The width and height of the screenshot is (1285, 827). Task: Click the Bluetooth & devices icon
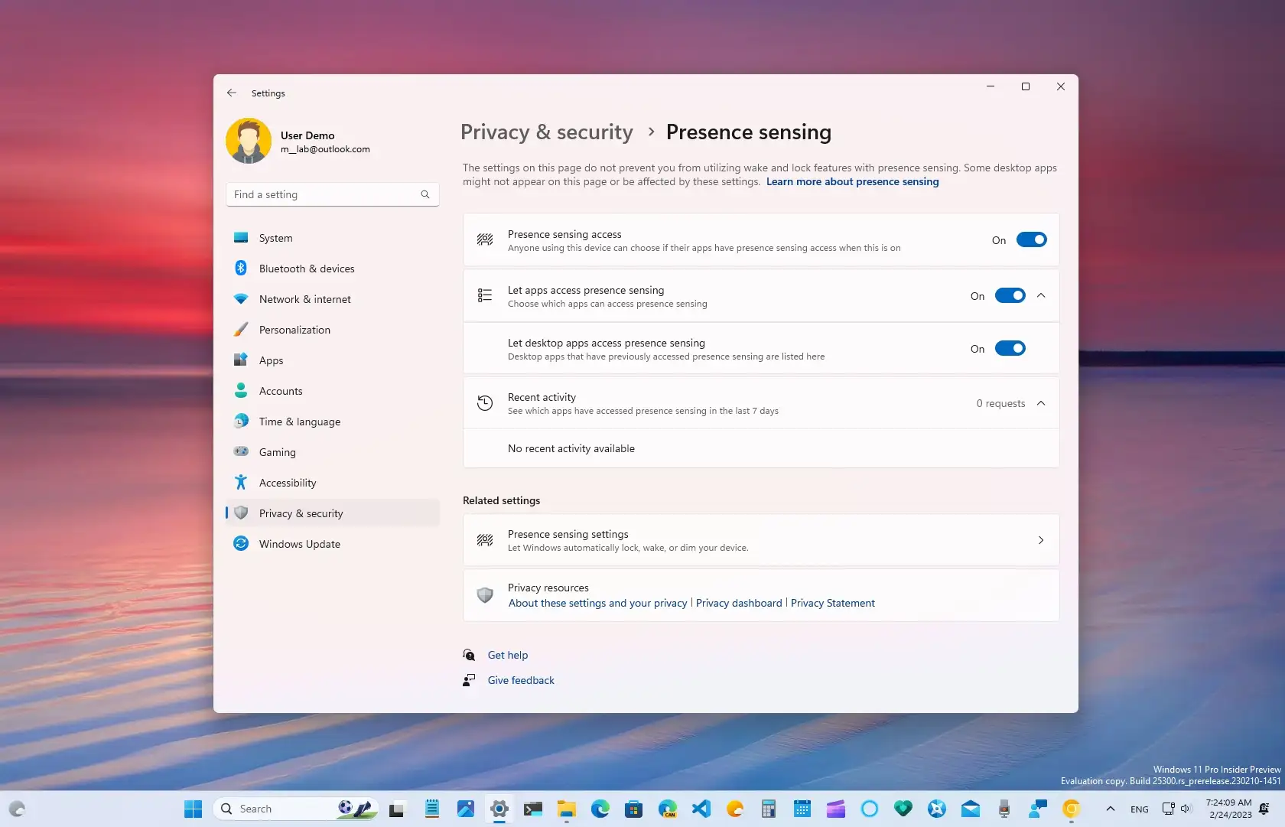(241, 268)
